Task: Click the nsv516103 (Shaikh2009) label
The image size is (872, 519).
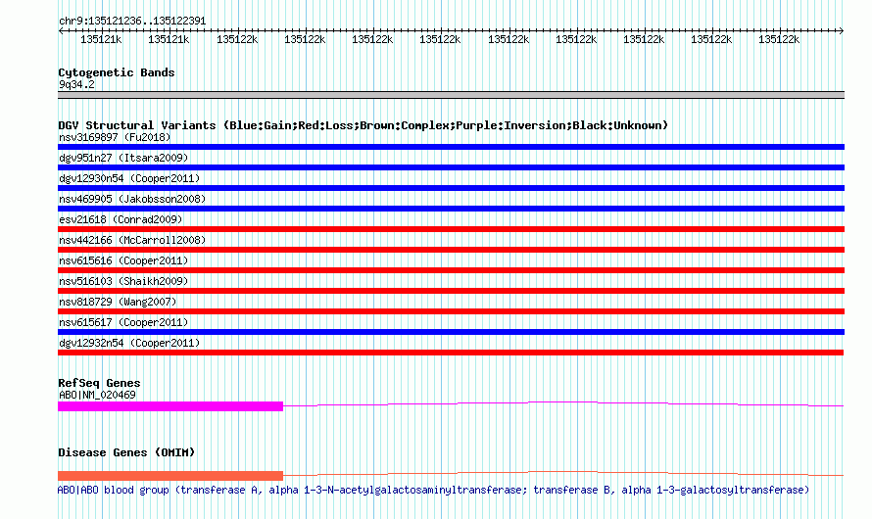Action: click(x=123, y=281)
